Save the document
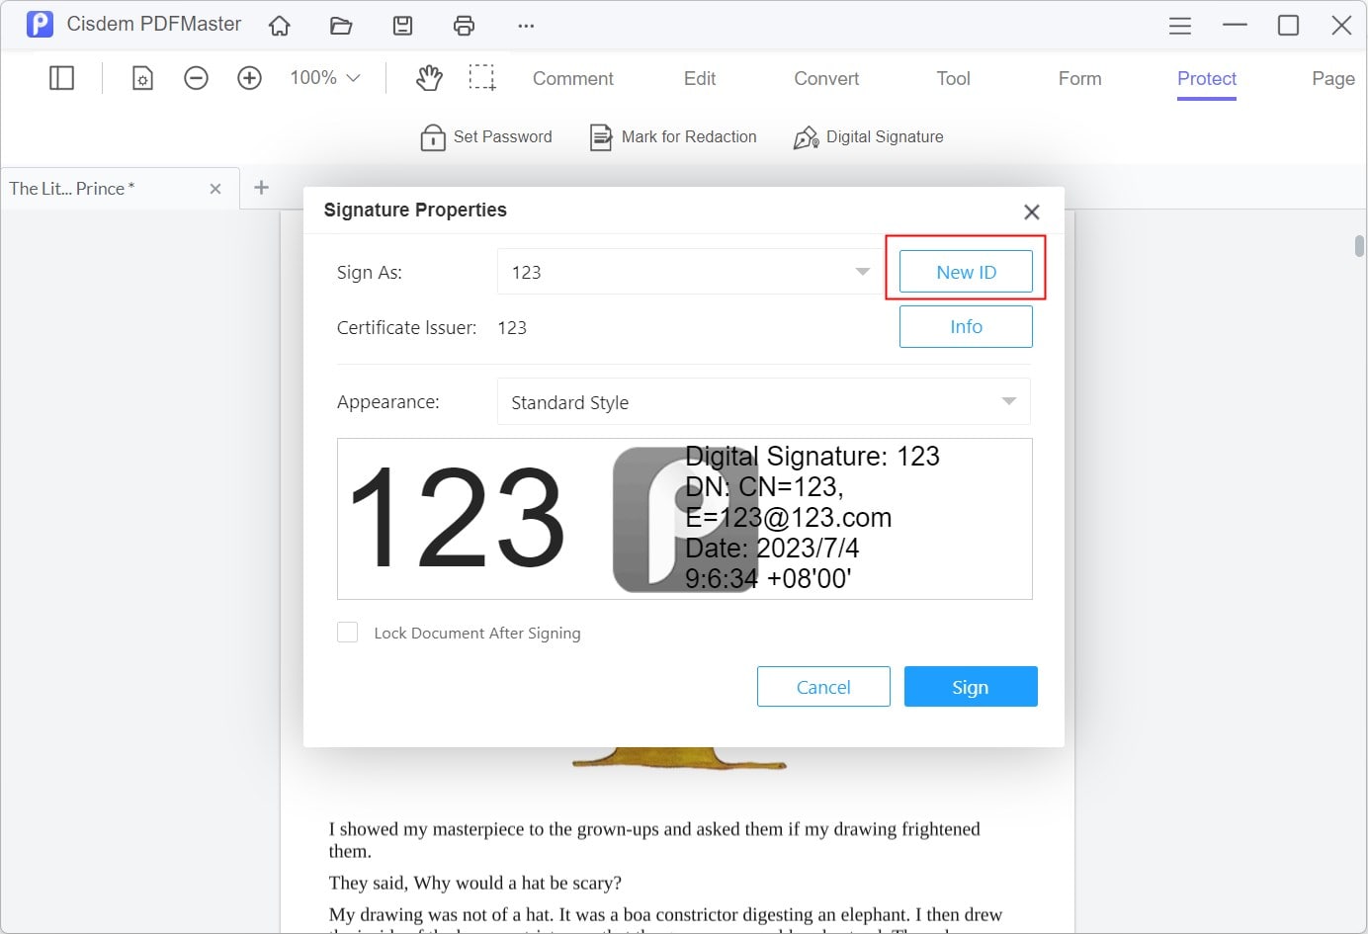Image resolution: width=1368 pixels, height=934 pixels. click(x=402, y=25)
